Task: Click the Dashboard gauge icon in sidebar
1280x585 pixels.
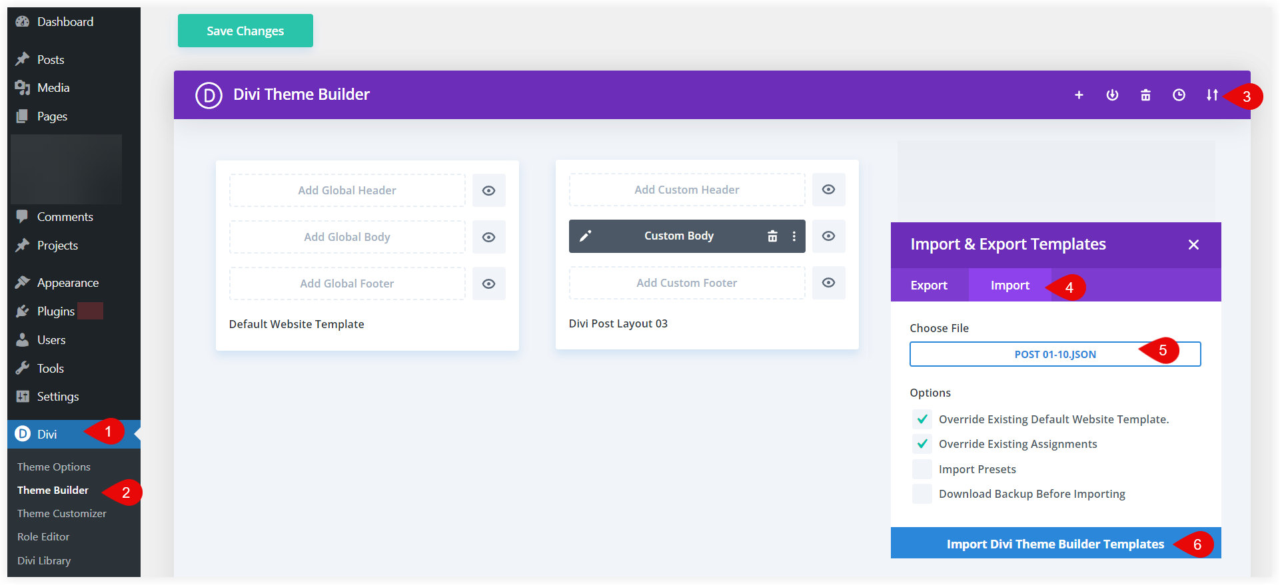Action: coord(23,21)
